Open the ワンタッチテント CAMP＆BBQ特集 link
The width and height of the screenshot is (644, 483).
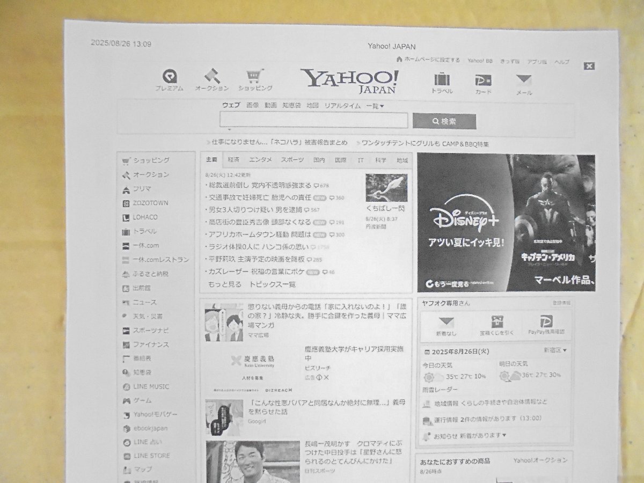[x=425, y=144]
